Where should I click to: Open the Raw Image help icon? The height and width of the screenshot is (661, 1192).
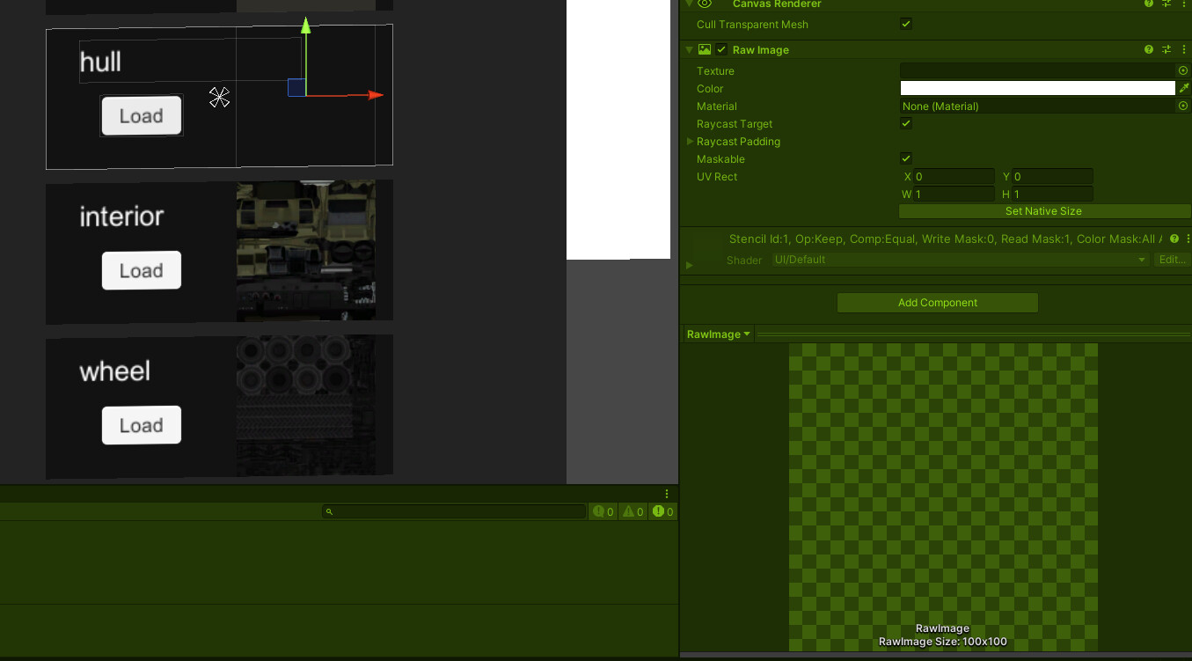pyautogui.click(x=1148, y=49)
